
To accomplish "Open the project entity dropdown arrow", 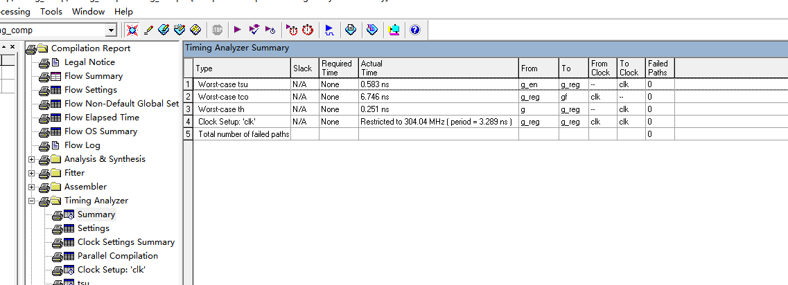I will point(111,30).
